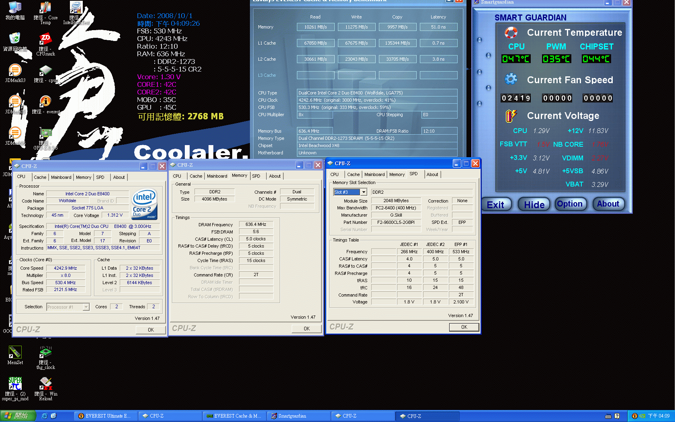Open the 資源回收筒 recycle bin icon
Screen dimensions: 675x422
[x=15, y=42]
